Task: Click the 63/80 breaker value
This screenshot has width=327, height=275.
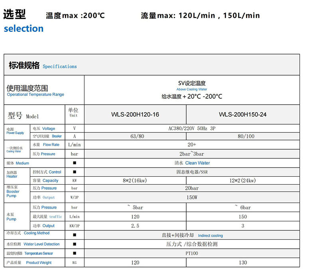Action: pyautogui.click(x=135, y=136)
